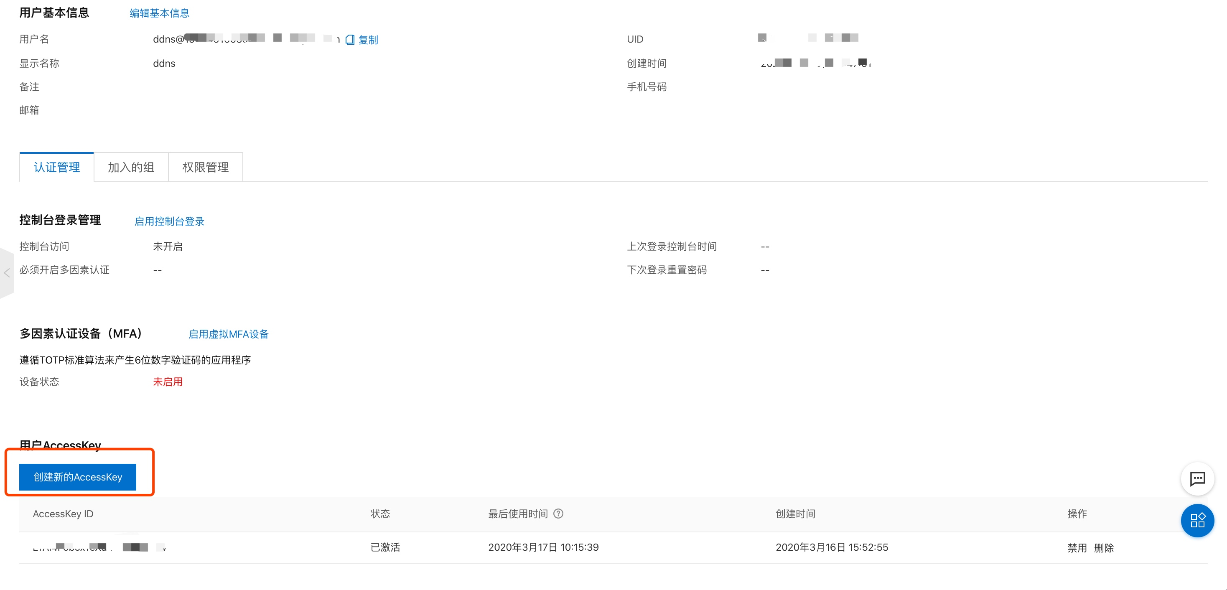The width and height of the screenshot is (1227, 590).
Task: Open the 加入的组 tab
Action: pos(131,167)
